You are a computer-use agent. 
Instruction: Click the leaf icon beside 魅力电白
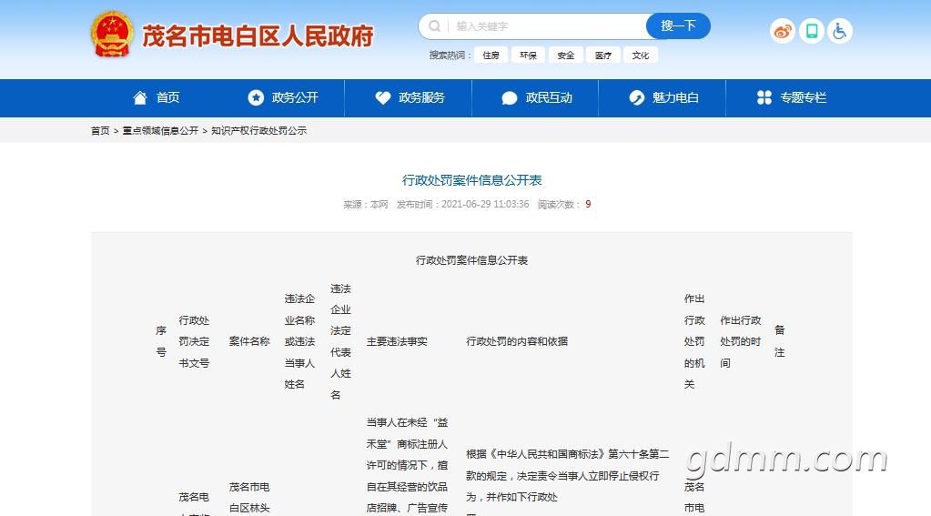click(637, 98)
